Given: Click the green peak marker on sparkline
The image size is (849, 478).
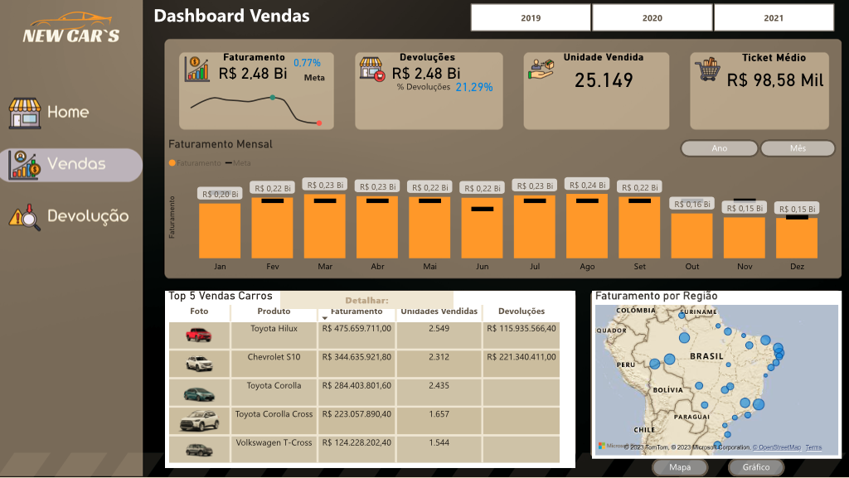Looking at the screenshot, I should [x=272, y=97].
